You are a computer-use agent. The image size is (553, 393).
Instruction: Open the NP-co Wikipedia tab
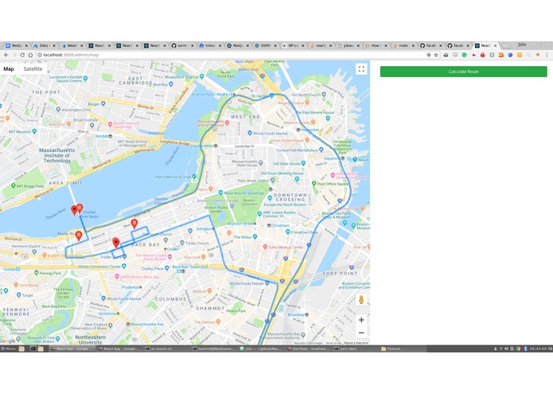(x=294, y=45)
